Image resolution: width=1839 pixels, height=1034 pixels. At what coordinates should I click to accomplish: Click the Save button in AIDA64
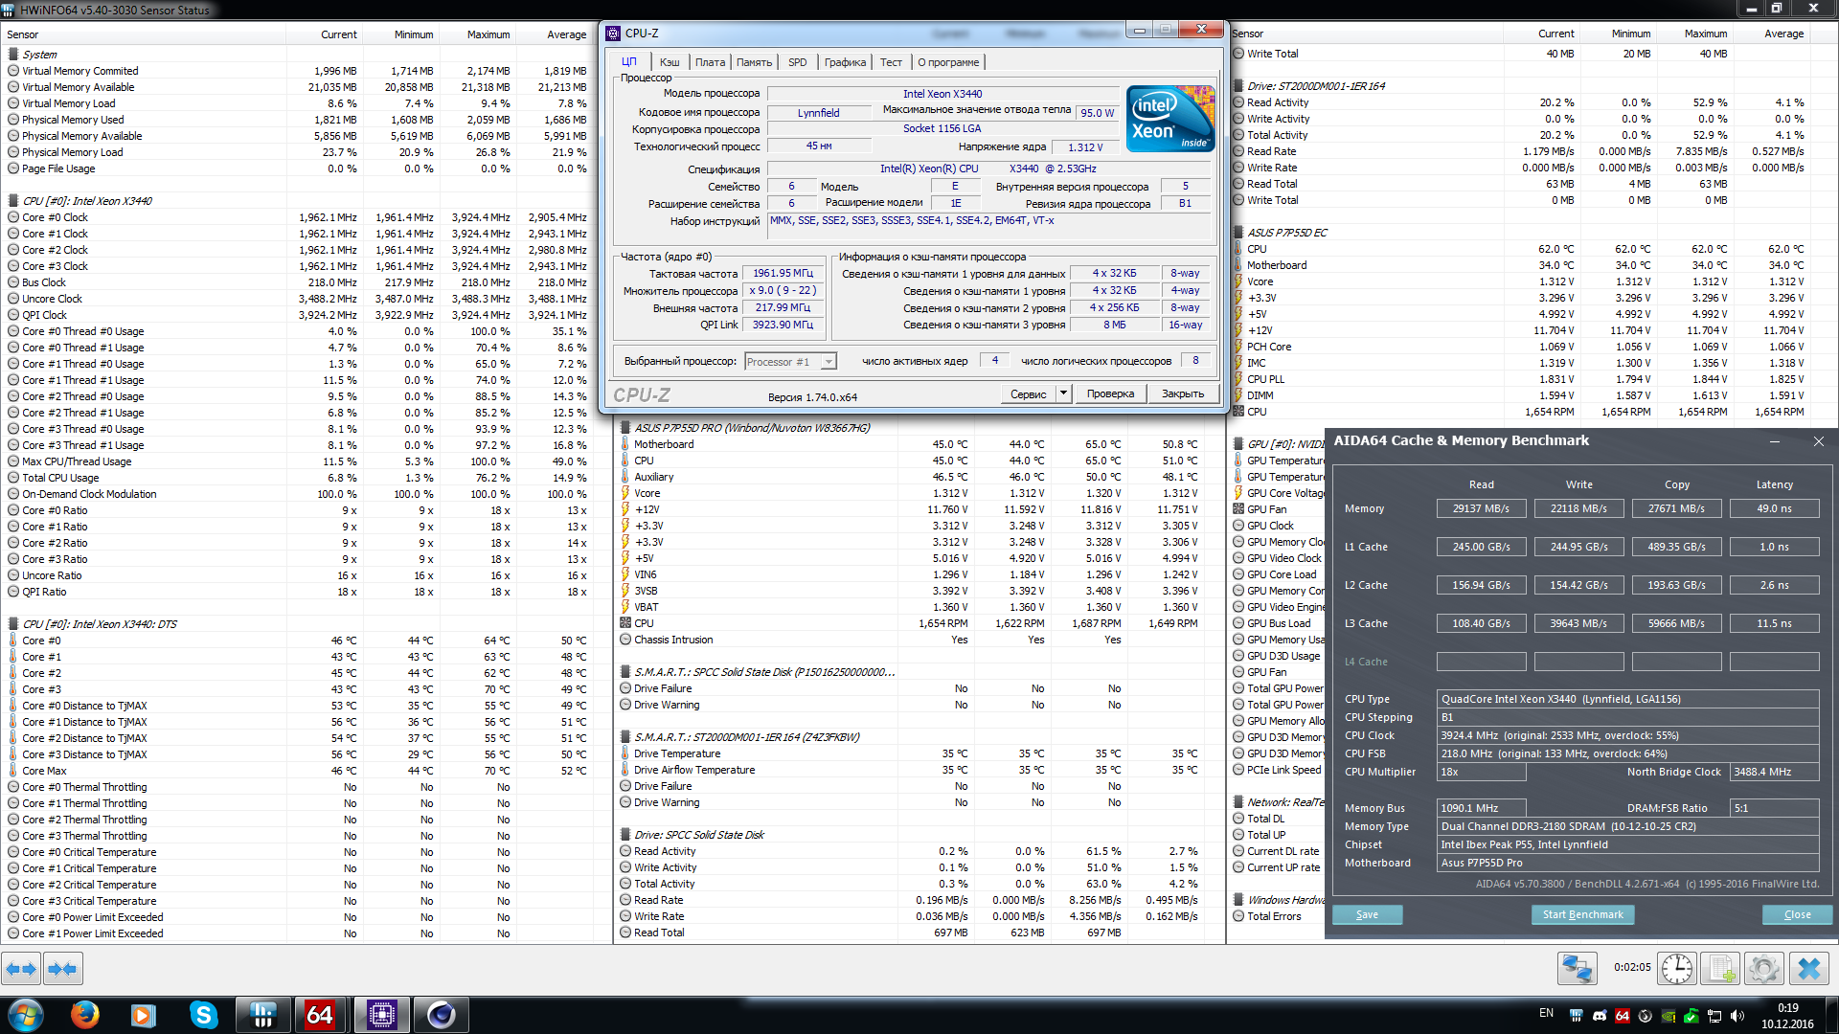click(x=1367, y=914)
